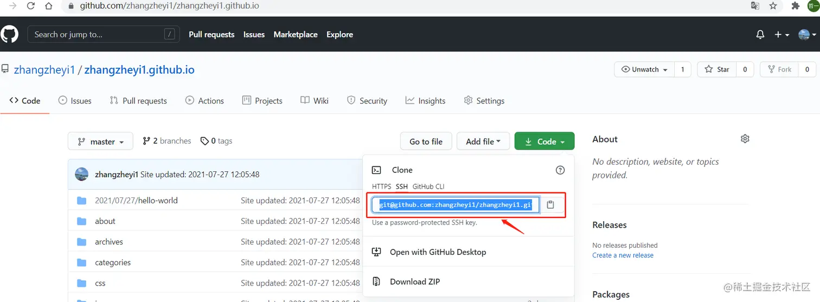Open the profile avatar menu
The image size is (820, 302).
point(808,34)
